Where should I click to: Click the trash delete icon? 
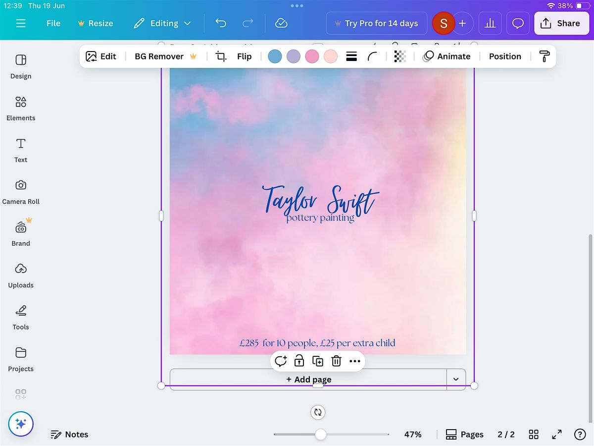point(336,361)
